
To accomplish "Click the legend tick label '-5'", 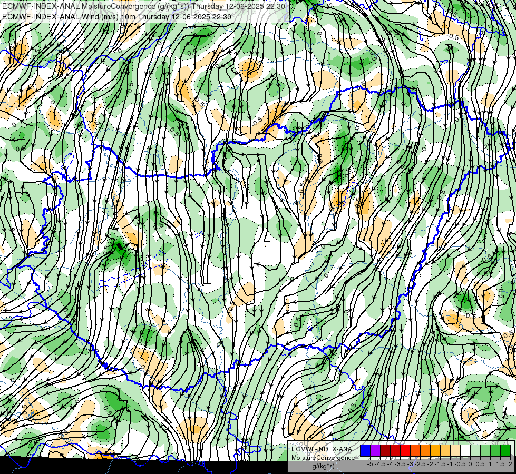I will tap(370, 464).
